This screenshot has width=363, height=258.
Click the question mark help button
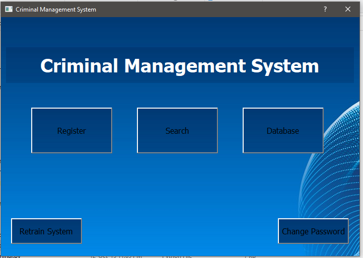(325, 9)
